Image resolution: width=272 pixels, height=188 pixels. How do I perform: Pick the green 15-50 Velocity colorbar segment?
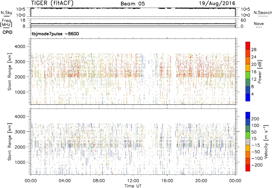click(248, 135)
